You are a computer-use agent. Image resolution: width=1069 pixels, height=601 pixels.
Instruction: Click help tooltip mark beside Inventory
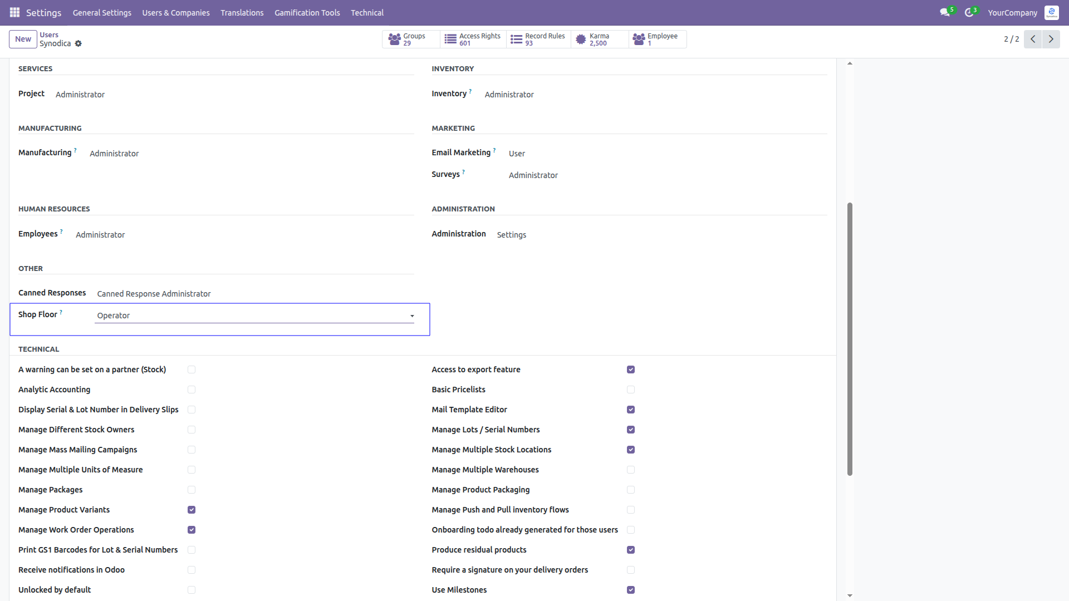(470, 91)
